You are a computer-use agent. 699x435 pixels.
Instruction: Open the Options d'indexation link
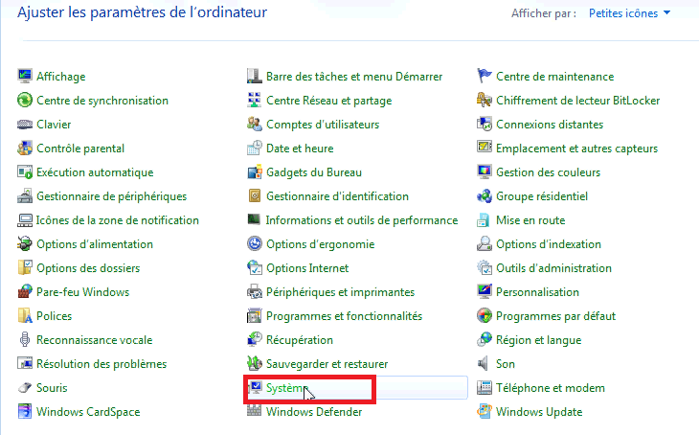(549, 244)
